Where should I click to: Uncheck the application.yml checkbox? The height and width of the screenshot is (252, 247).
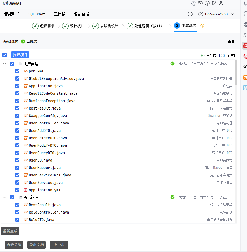[x=17, y=190]
